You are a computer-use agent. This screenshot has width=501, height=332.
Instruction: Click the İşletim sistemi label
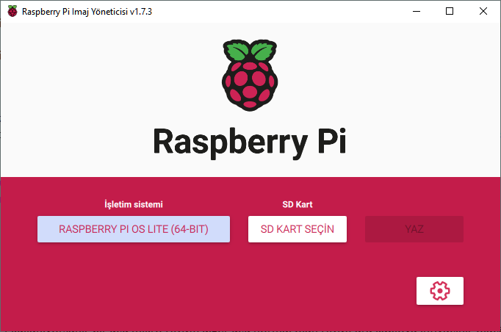pyautogui.click(x=134, y=204)
